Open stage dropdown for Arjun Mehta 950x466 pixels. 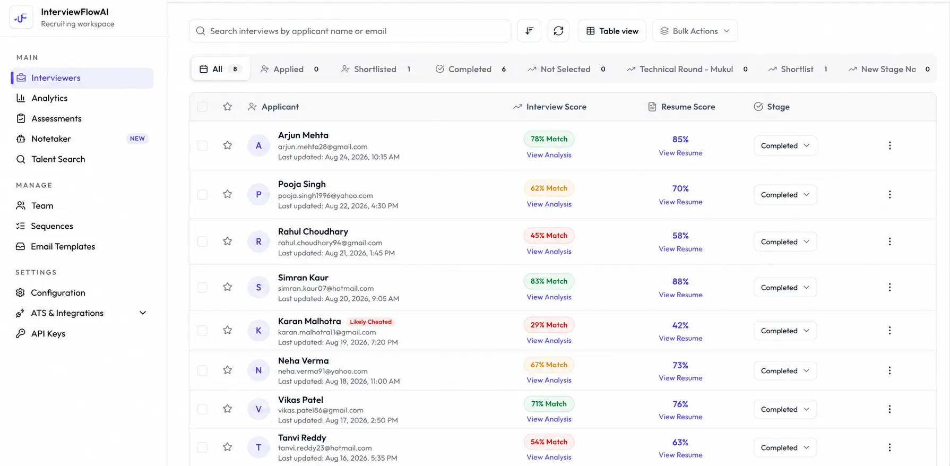pos(785,145)
